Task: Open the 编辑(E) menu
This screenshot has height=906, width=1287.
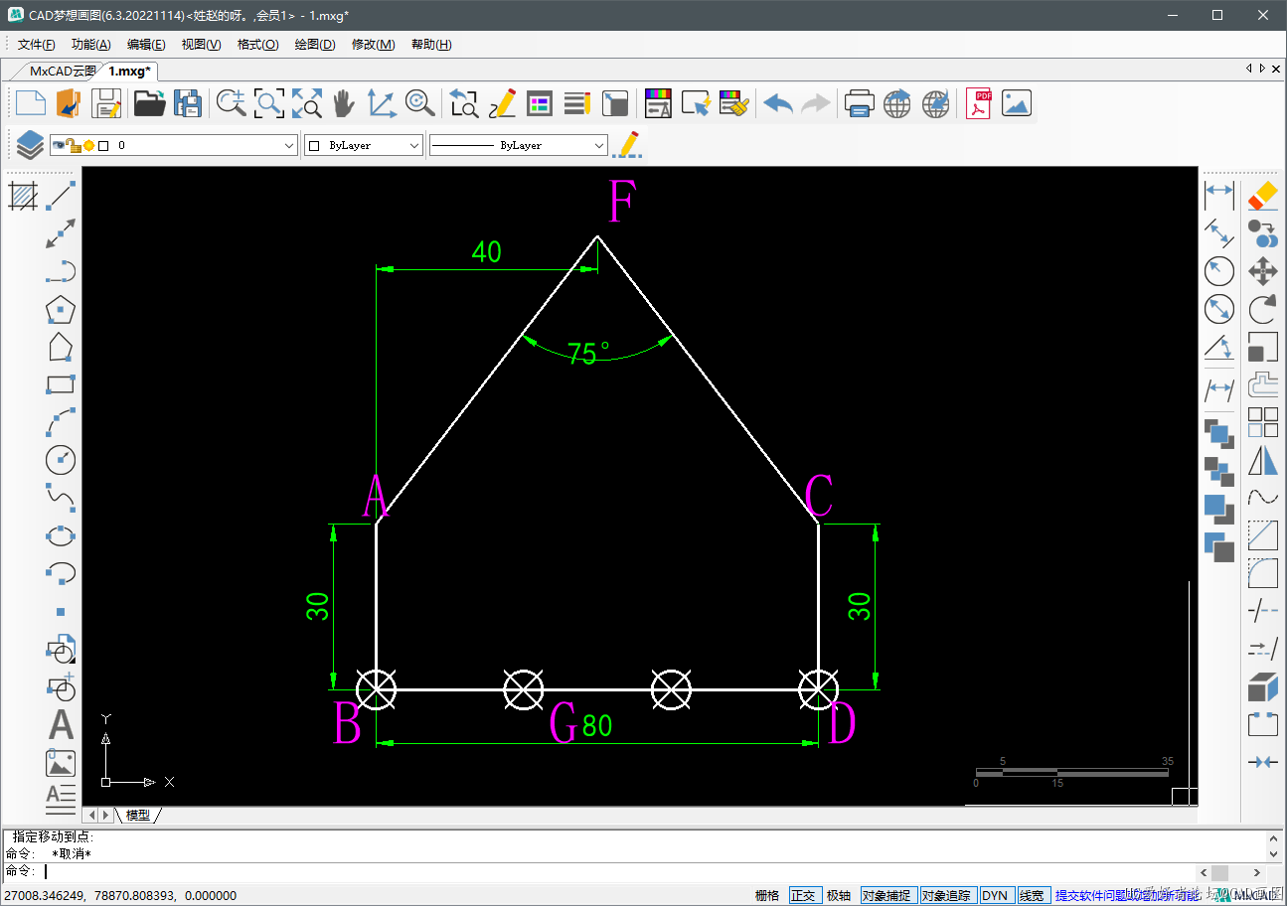Action: 146,45
